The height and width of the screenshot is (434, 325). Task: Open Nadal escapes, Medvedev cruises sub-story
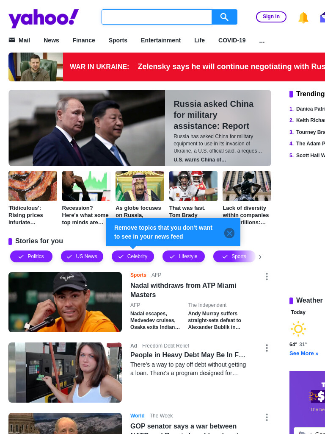coord(155,320)
